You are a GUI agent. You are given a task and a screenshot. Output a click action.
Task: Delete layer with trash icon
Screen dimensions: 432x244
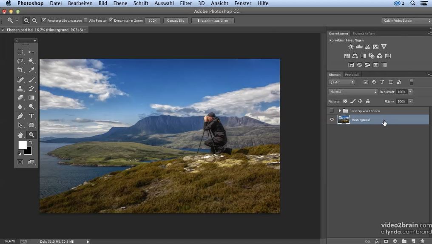(422, 241)
